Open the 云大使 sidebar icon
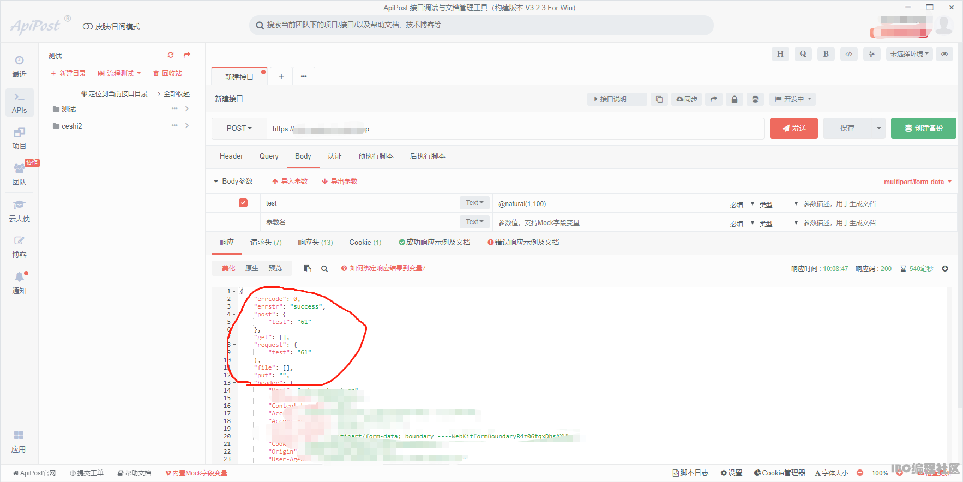Viewport: 963px width, 482px height. click(x=19, y=210)
